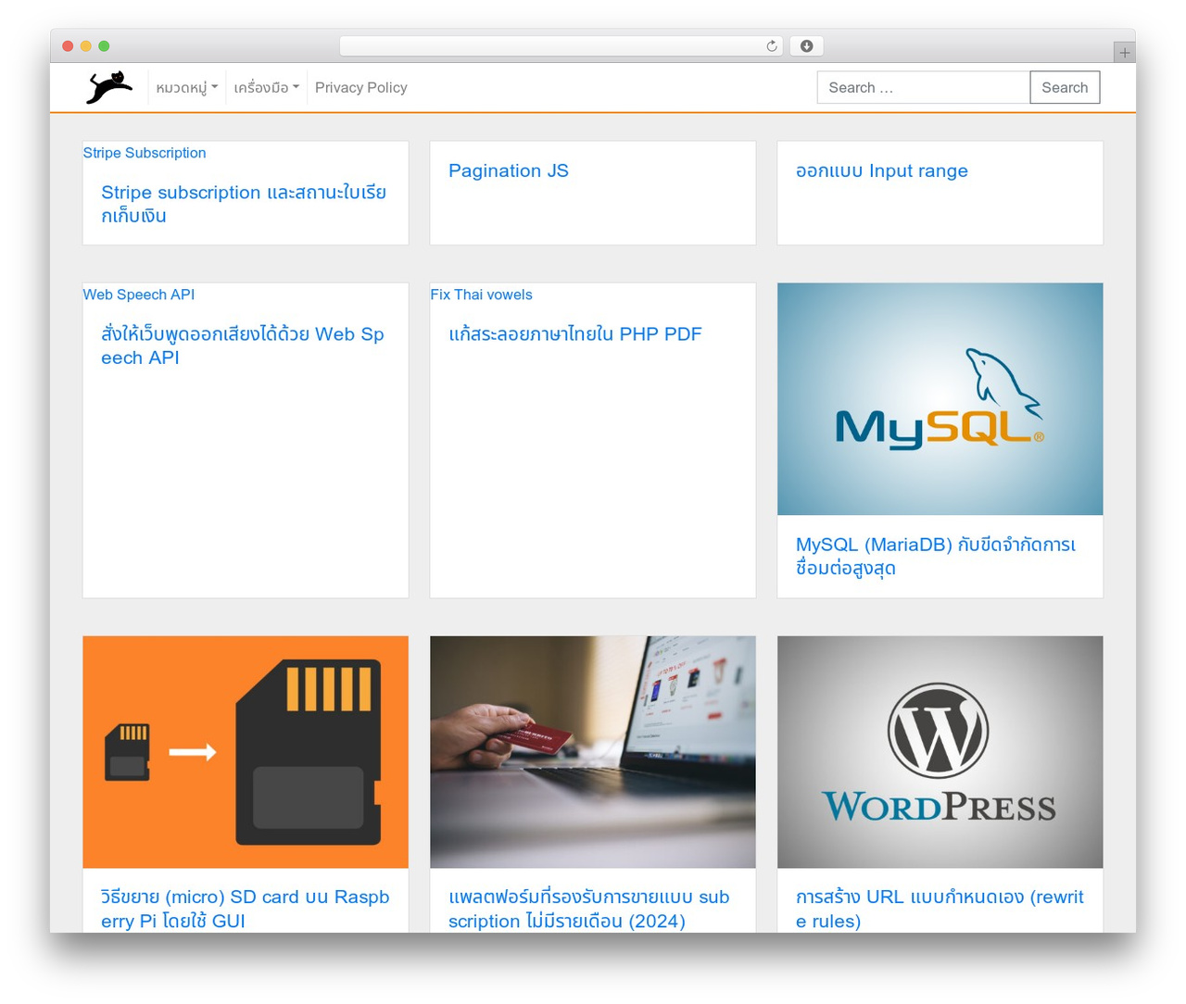Expand the เครื่องมือ dropdown menu
Viewport: 1186px width, 1004px height.
(266, 87)
